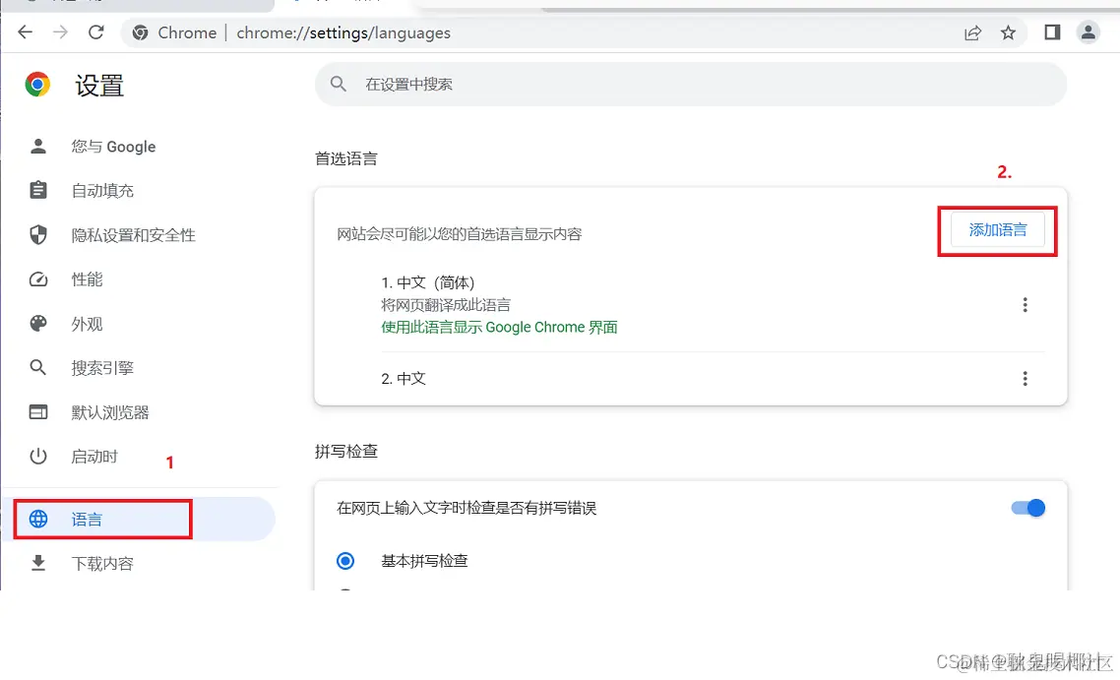Open the profile avatar menu
Image resolution: width=1120 pixels, height=680 pixels.
click(1088, 32)
